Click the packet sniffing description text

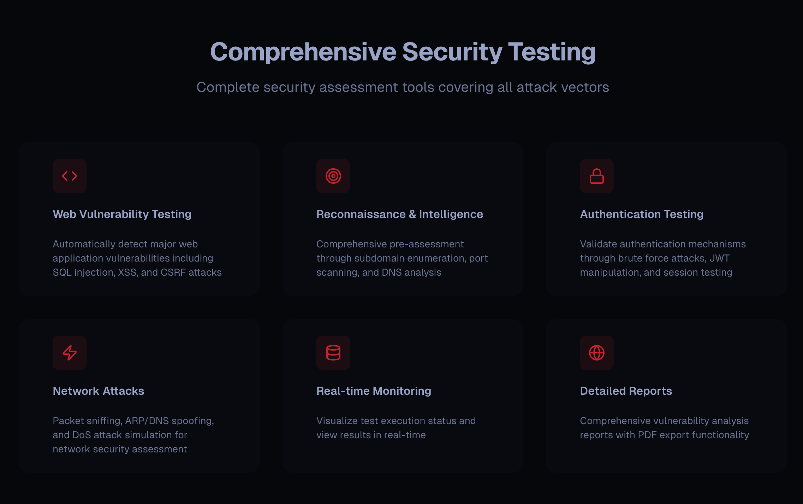133,435
